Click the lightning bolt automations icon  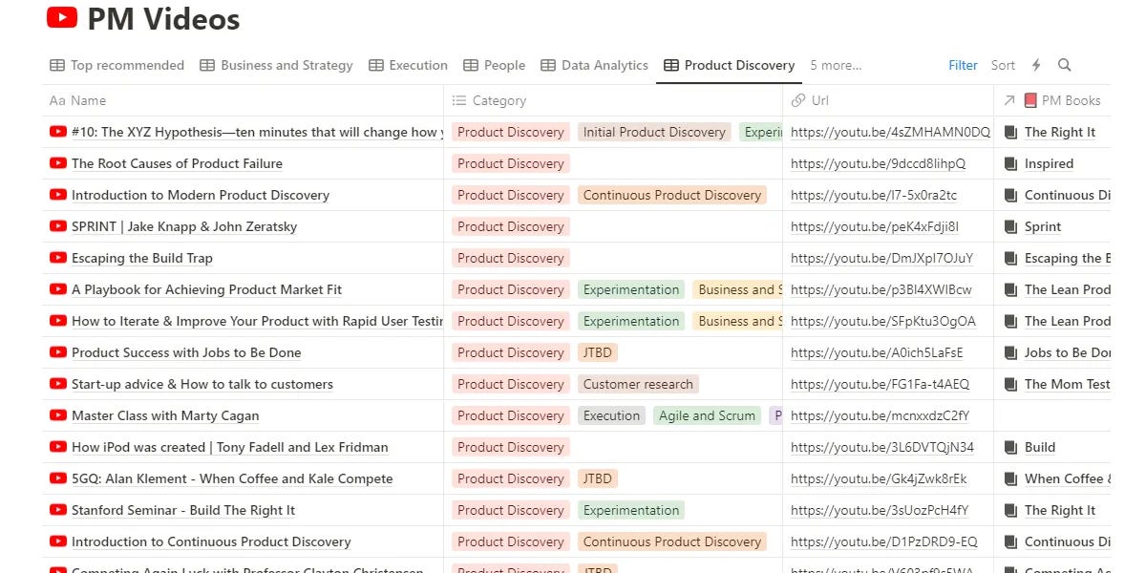[x=1035, y=65]
